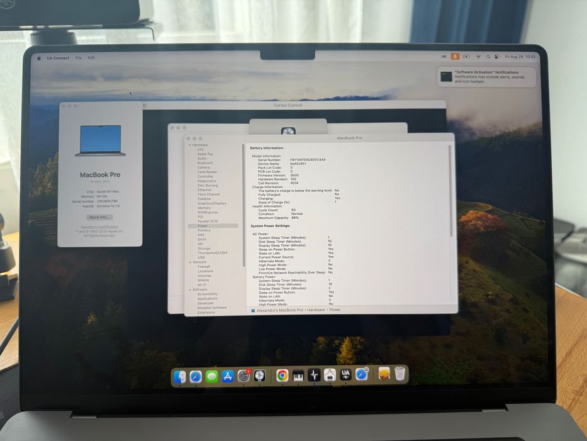Select Disabled Software in the sidebar
This screenshot has width=587, height=441.
(212, 308)
